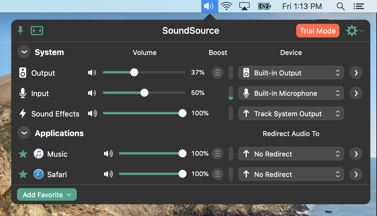Image resolution: width=377 pixels, height=216 pixels.
Task: Click the Fri 1:13 PM clock
Action: click(x=302, y=6)
